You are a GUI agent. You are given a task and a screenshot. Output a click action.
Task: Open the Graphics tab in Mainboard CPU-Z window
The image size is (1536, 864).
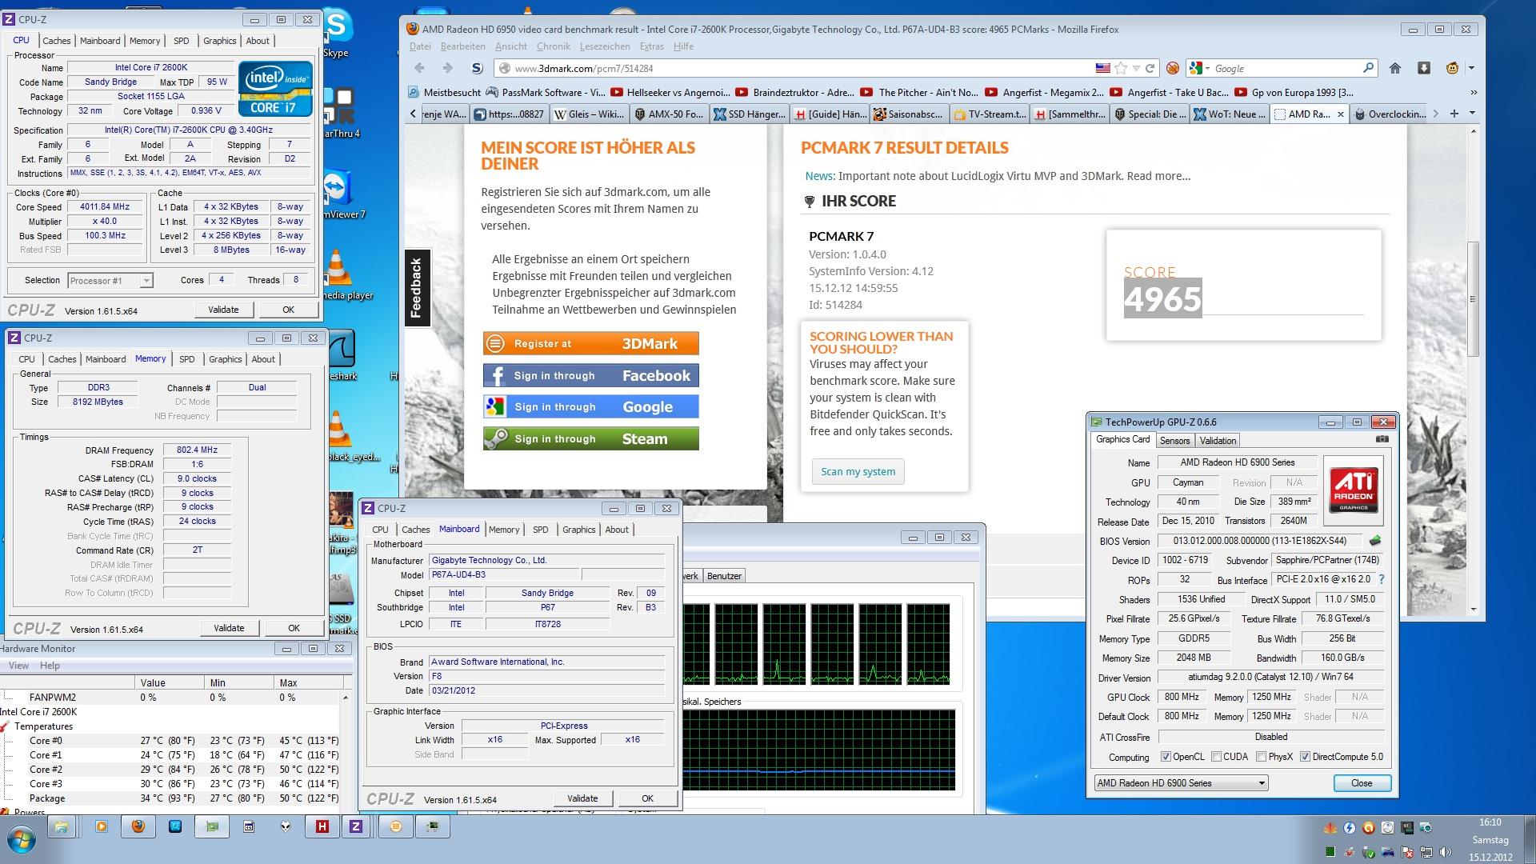578,530
